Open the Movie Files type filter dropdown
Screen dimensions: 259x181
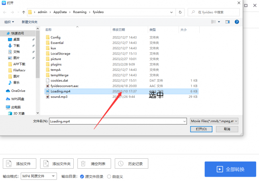click(214, 121)
